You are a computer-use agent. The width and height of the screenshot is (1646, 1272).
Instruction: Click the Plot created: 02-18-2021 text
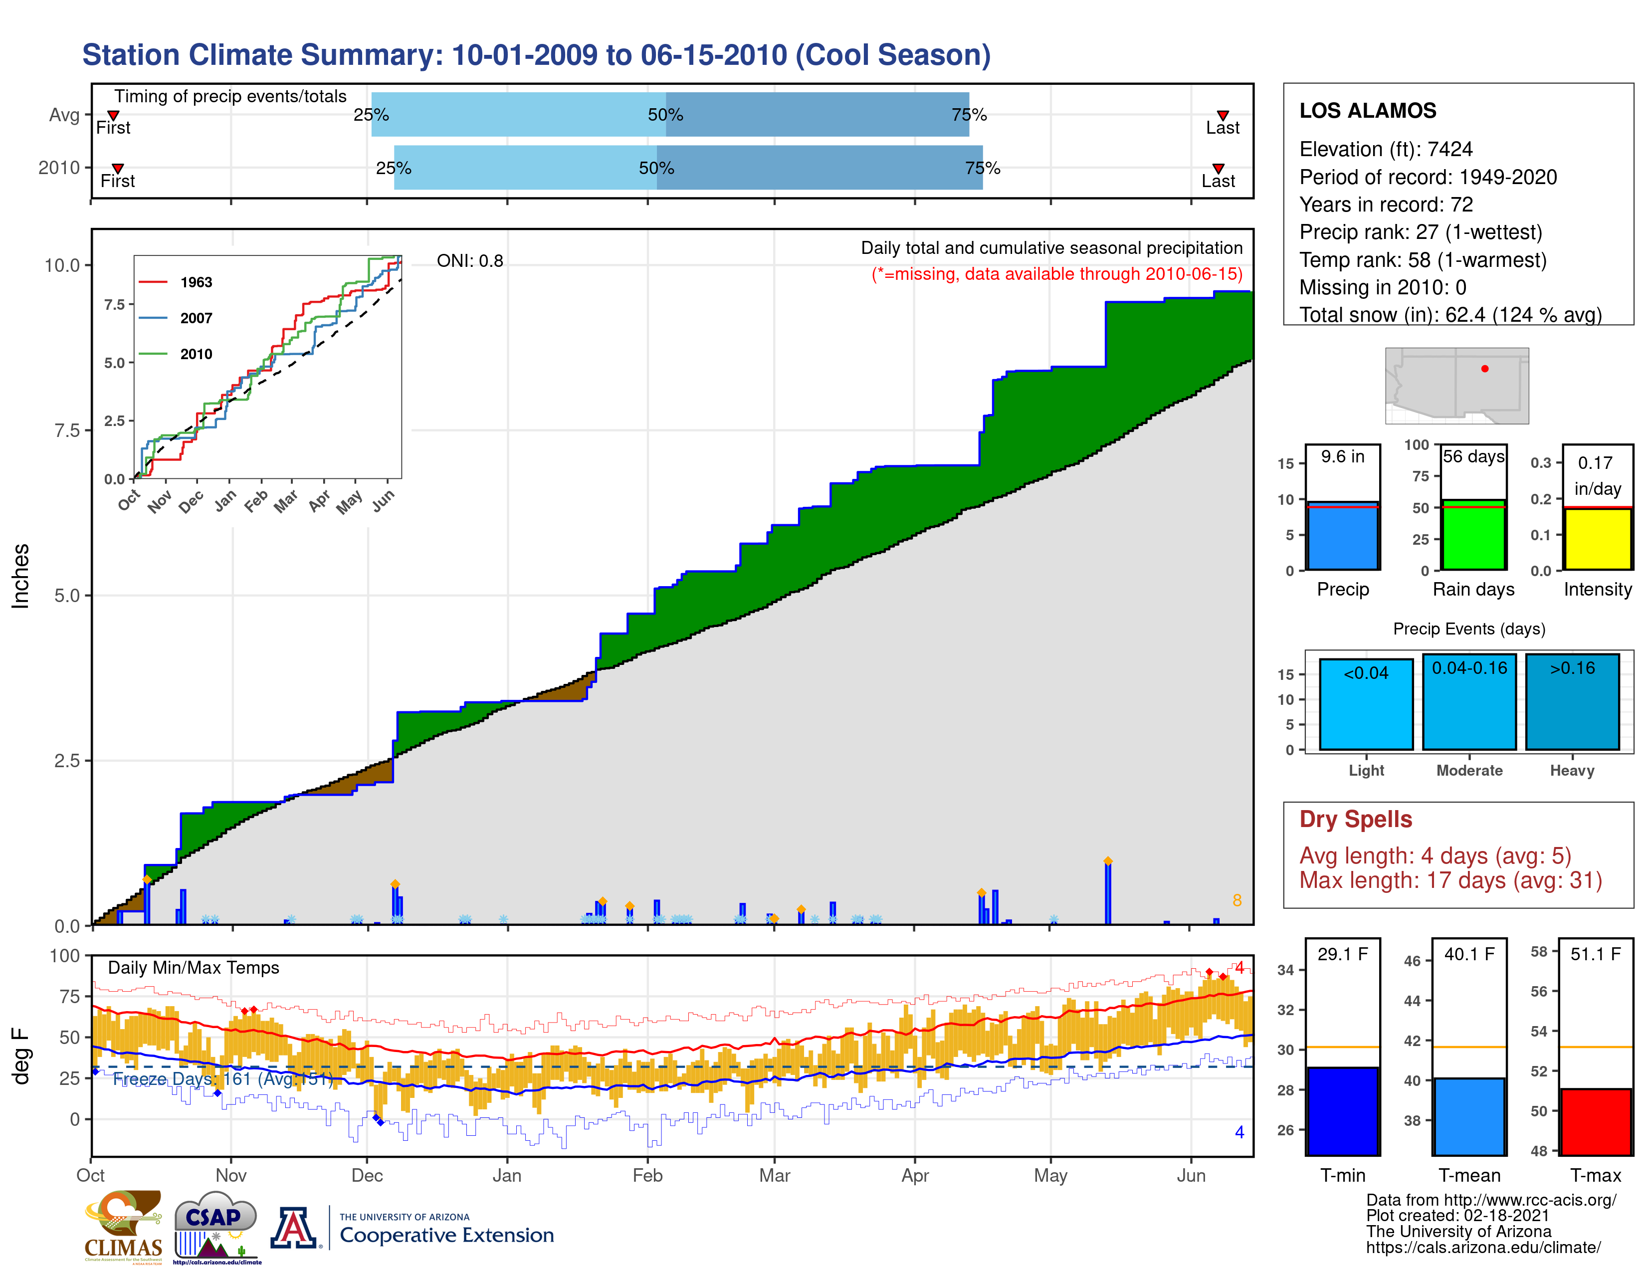[x=1457, y=1216]
